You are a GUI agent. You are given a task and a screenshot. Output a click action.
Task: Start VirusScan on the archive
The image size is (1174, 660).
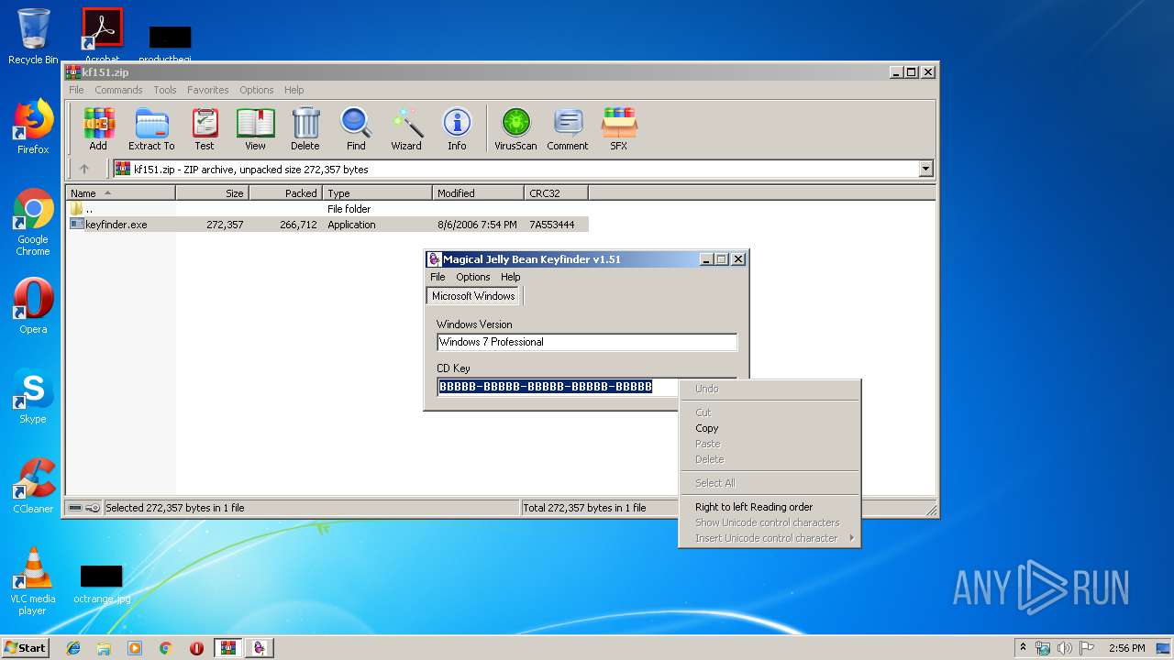[515, 129]
